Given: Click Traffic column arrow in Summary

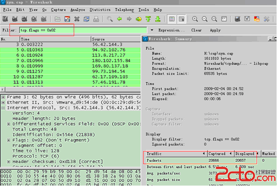Looking at the screenshot, I should pyautogui.click(x=204, y=154).
